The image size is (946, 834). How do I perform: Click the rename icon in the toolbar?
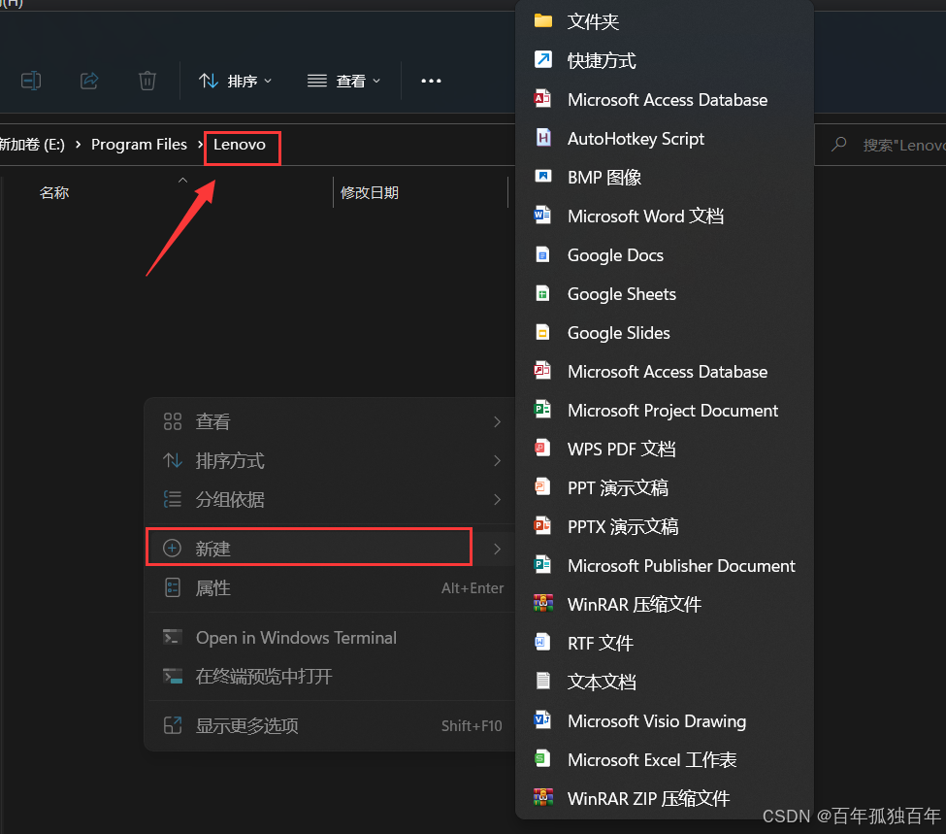tap(31, 81)
